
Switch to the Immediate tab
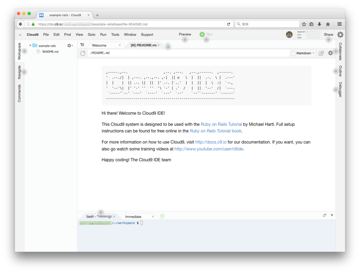[133, 217]
